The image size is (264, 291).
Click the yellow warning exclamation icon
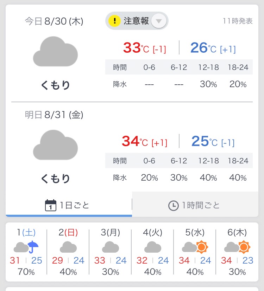114,21
